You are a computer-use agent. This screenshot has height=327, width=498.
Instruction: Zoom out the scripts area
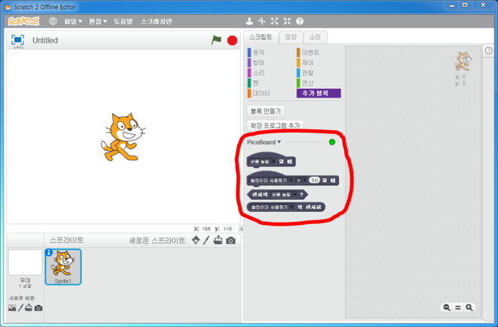pos(446,308)
